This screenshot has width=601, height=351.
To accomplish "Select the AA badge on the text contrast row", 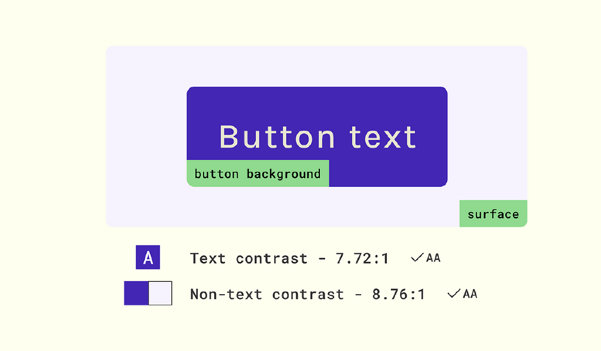I will click(433, 258).
